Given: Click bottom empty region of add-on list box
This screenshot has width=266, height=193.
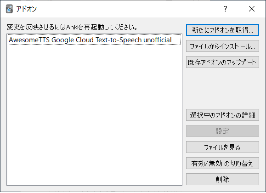Looking at the screenshot, I should click(x=95, y=170).
